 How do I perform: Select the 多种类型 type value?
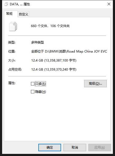click(38, 42)
